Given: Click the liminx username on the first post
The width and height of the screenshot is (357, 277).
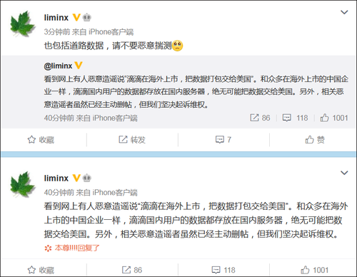Looking at the screenshot, I should 56,17.
